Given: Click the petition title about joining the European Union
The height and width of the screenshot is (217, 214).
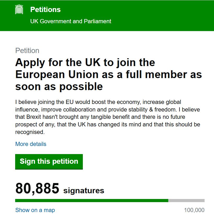Looking at the screenshot, I should (108, 74).
